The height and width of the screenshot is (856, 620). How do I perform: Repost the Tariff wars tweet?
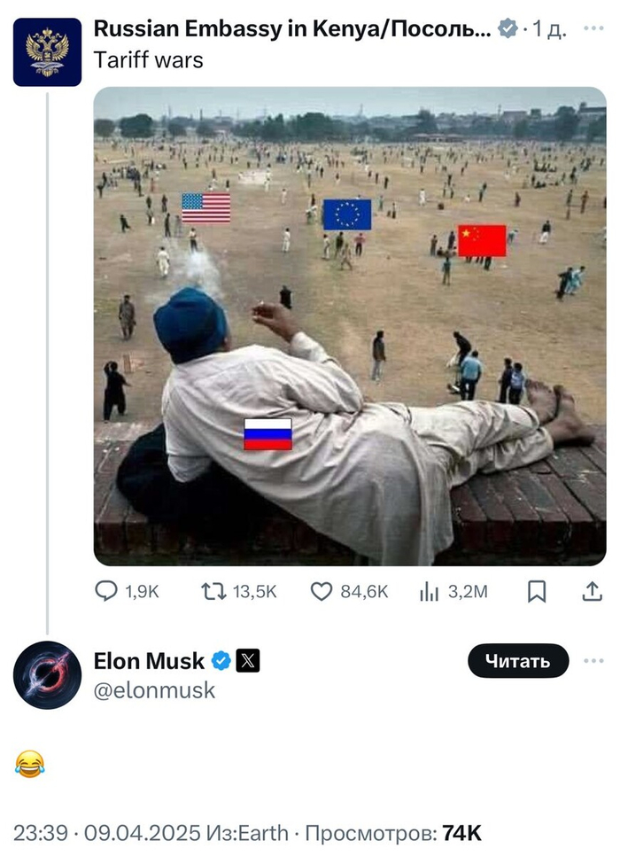(x=213, y=592)
